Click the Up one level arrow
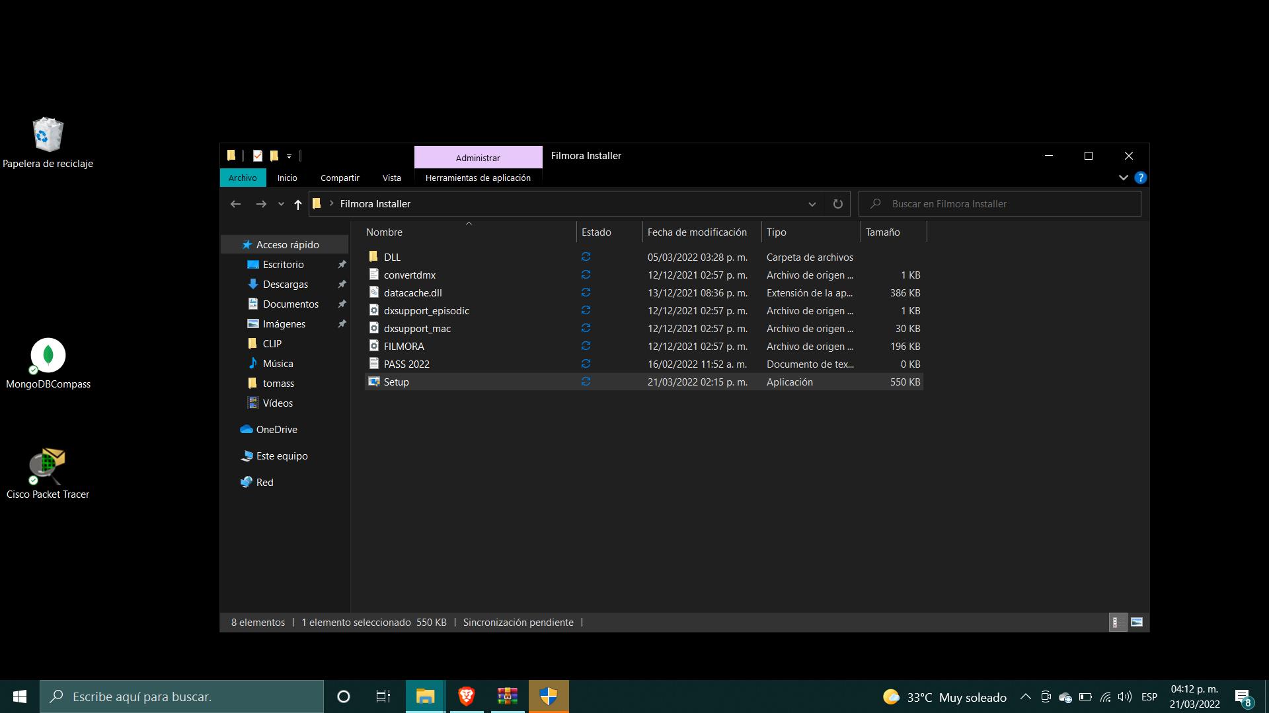Viewport: 1269px width, 713px height. (297, 204)
